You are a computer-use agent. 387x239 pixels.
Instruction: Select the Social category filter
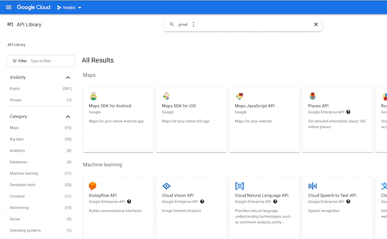click(x=41, y=219)
